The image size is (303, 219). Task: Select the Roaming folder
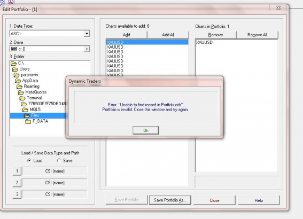coord(32,87)
